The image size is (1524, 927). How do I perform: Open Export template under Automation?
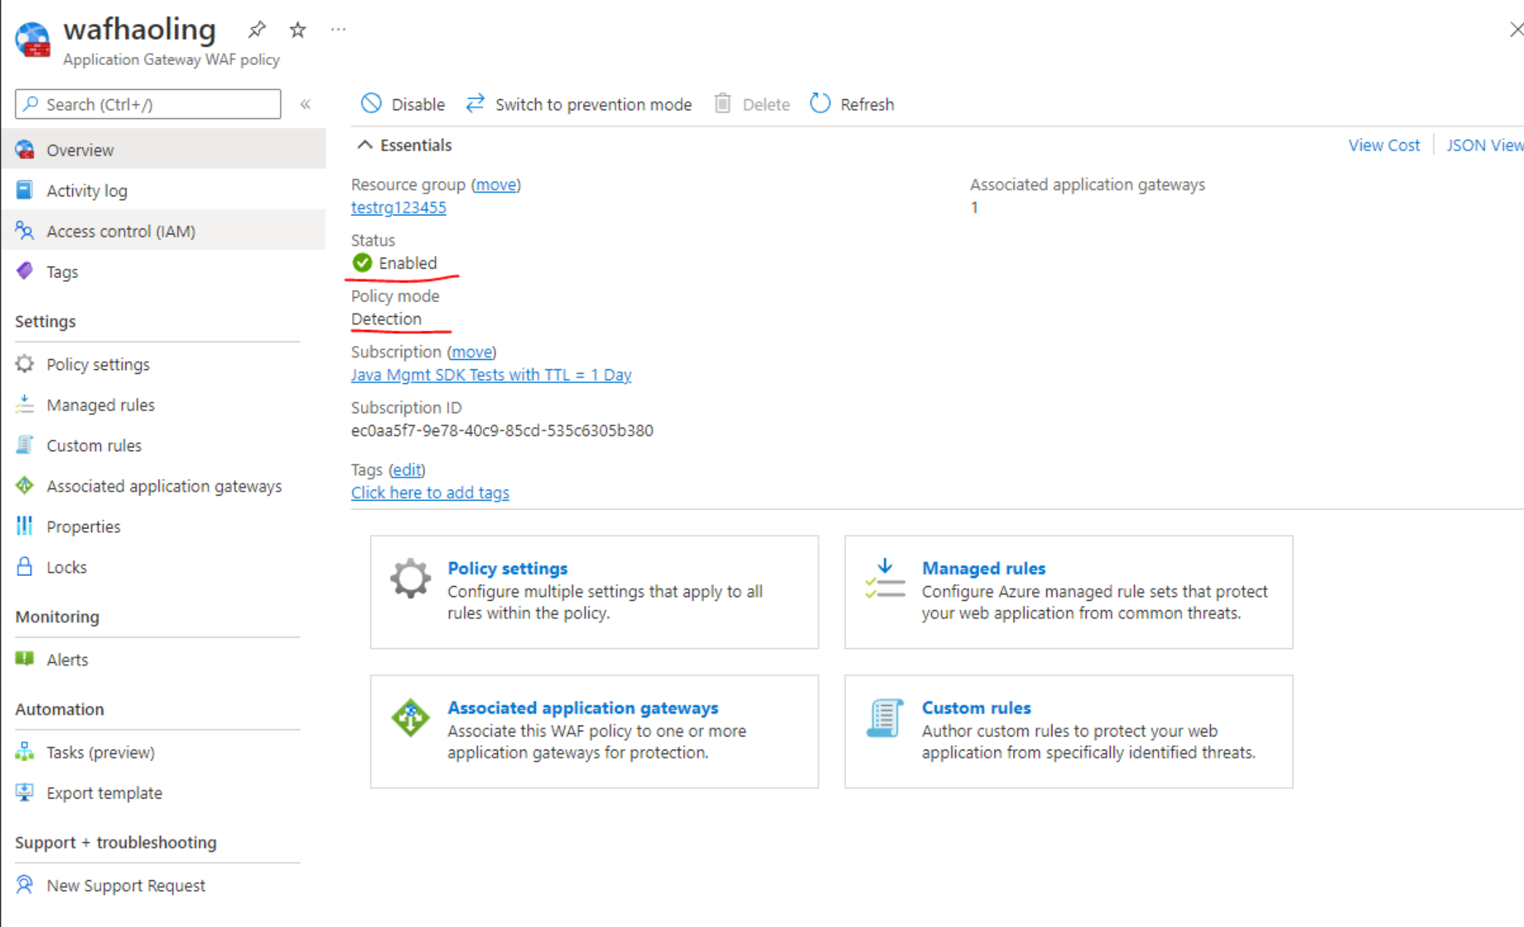[x=104, y=793]
